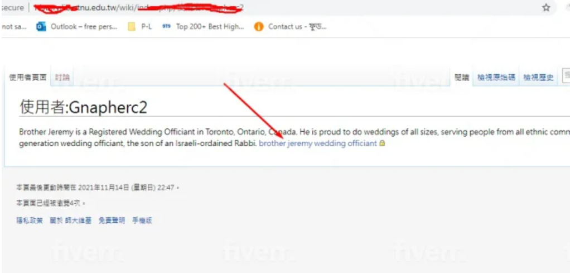Open the 檢視歷史 history tab
570x273 pixels.
(x=538, y=77)
